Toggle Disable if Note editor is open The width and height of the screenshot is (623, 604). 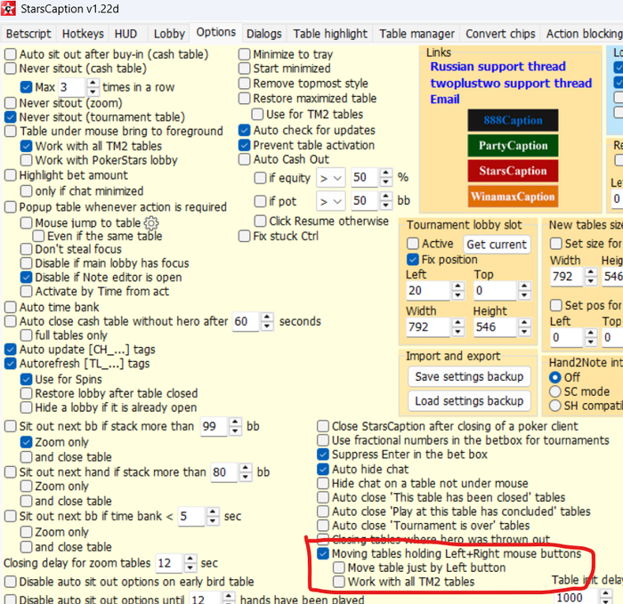click(26, 278)
